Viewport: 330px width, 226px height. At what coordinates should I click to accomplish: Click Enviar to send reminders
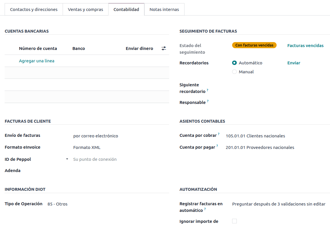click(294, 63)
